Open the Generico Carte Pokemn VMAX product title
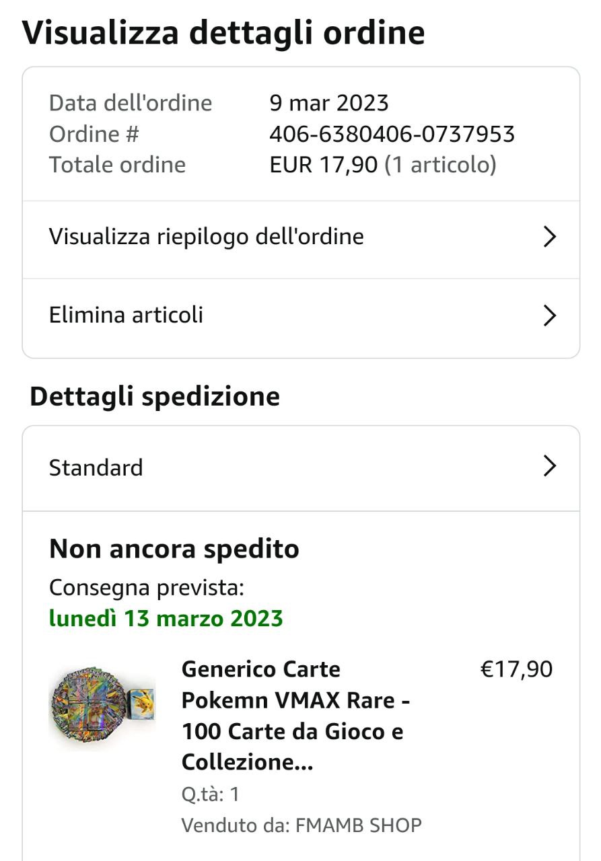This screenshot has width=601, height=861. pyautogui.click(x=296, y=716)
